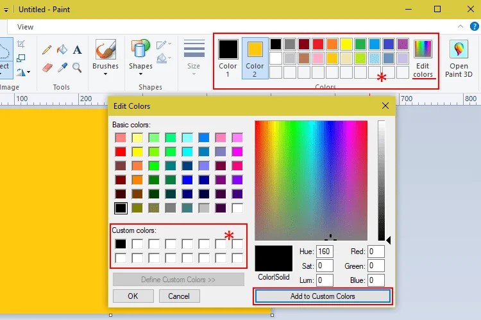Select the Pencil tool
Image resolution: width=481 pixels, height=320 pixels.
coord(47,50)
